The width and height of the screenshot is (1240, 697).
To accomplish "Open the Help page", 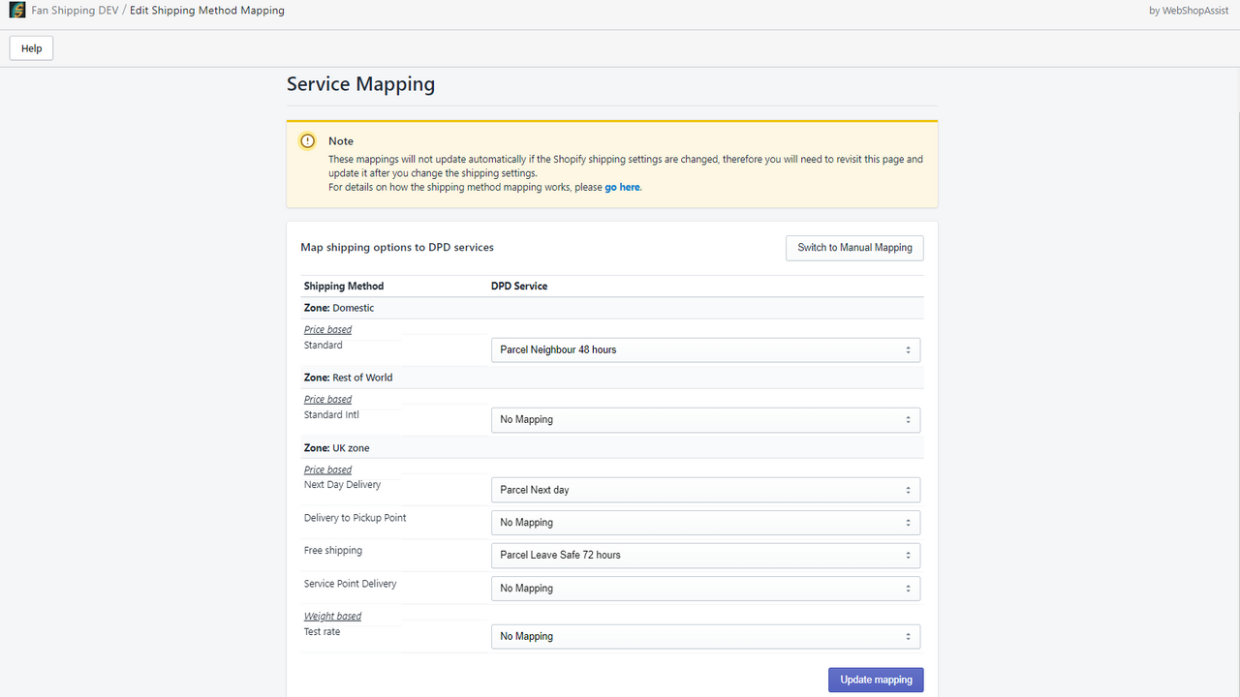I will (x=30, y=47).
